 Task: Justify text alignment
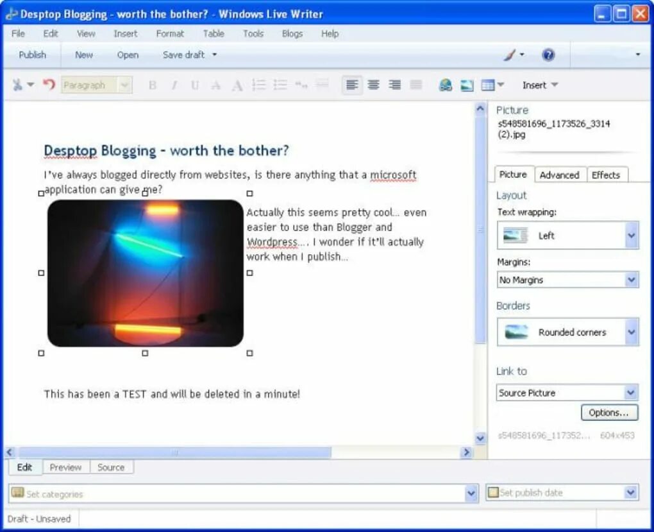416,85
